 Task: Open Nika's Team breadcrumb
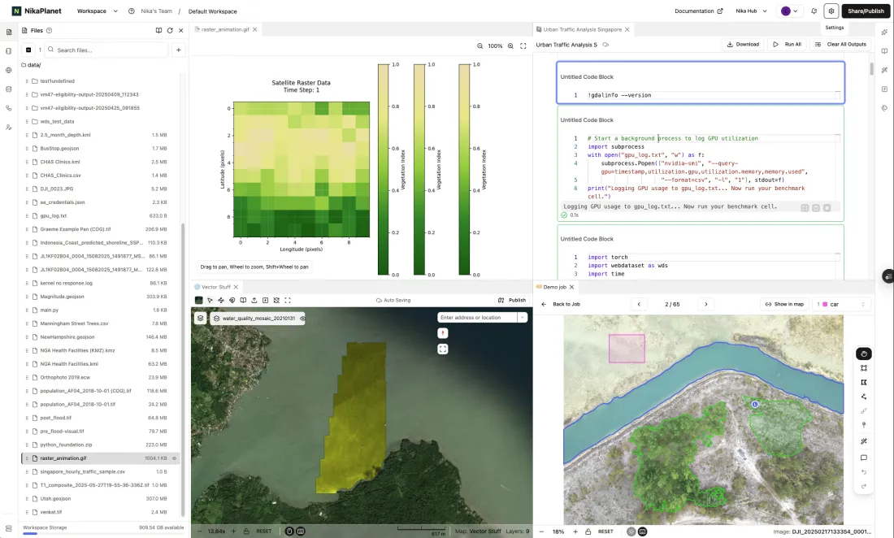click(x=157, y=11)
